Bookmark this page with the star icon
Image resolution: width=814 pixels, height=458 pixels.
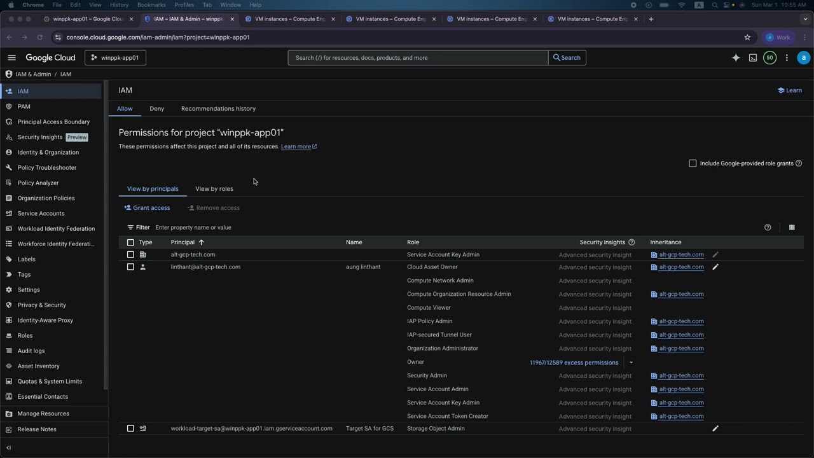coord(747,37)
